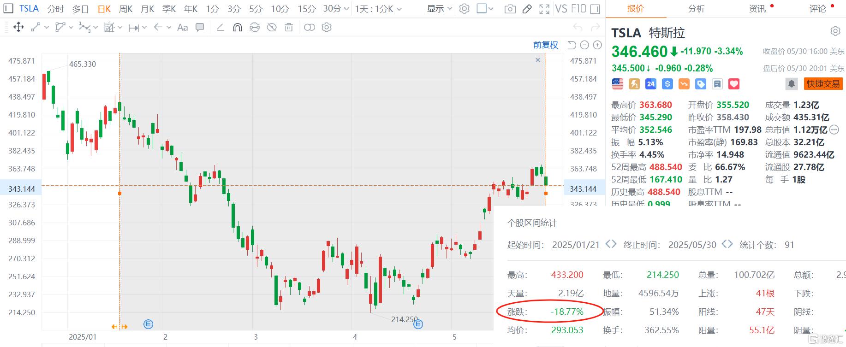
Task: Click the VS compare button
Action: [x=561, y=9]
